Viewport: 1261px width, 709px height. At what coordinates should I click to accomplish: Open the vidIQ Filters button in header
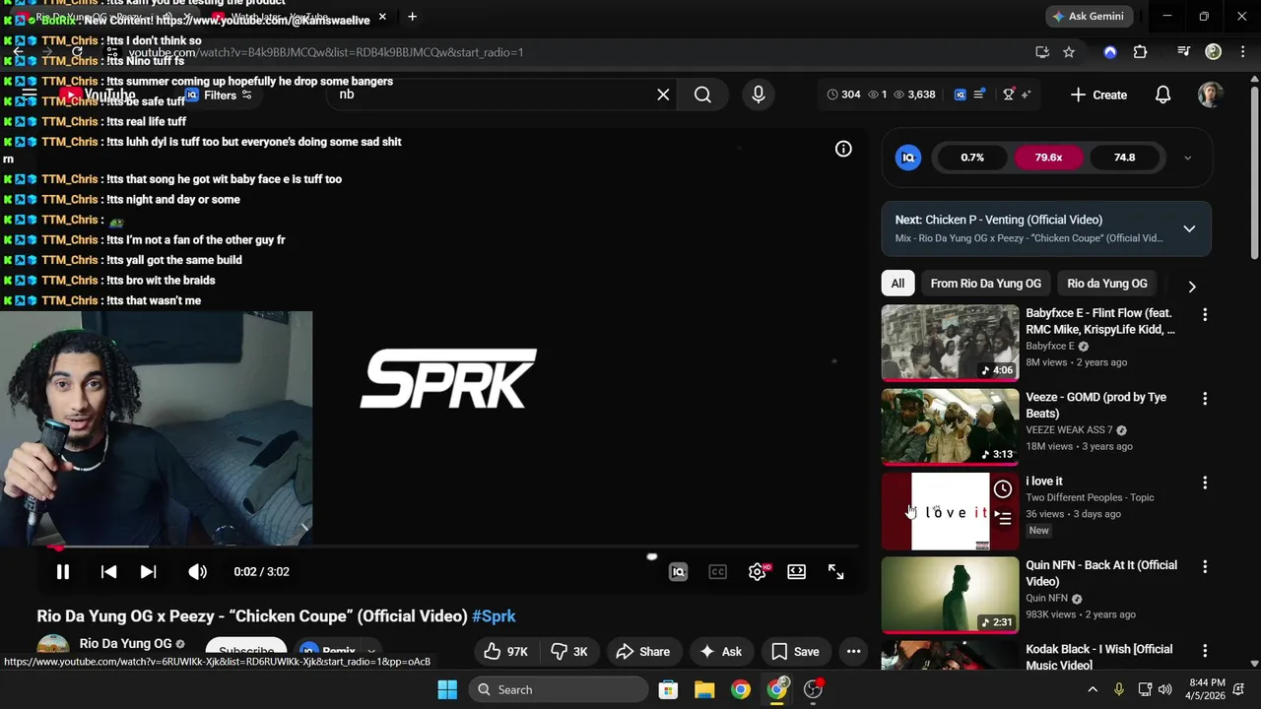coord(219,96)
